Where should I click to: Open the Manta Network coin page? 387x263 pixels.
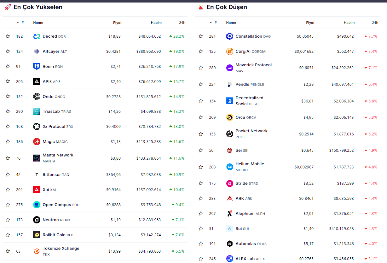click(58, 155)
